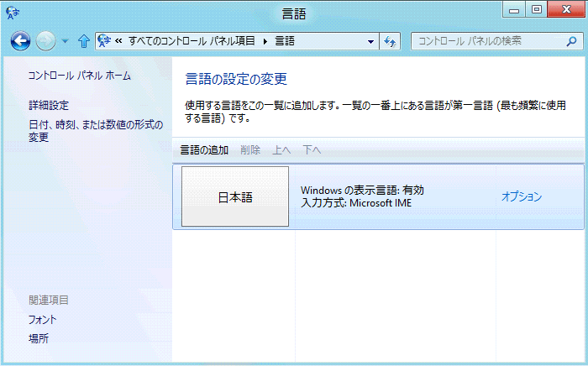Click 下へ to move the language down
Image resolution: width=588 pixels, height=366 pixels.
tap(312, 150)
